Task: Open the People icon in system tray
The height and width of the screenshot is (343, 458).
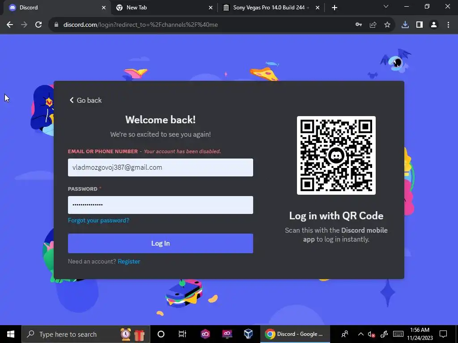Action: click(345, 334)
